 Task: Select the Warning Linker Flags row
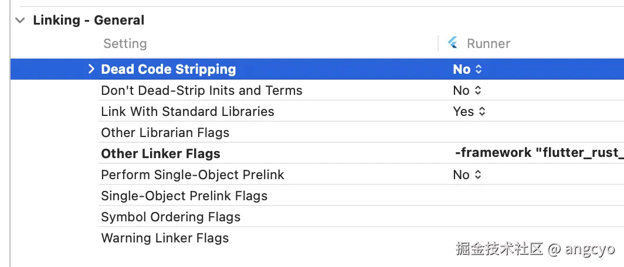coord(165,238)
